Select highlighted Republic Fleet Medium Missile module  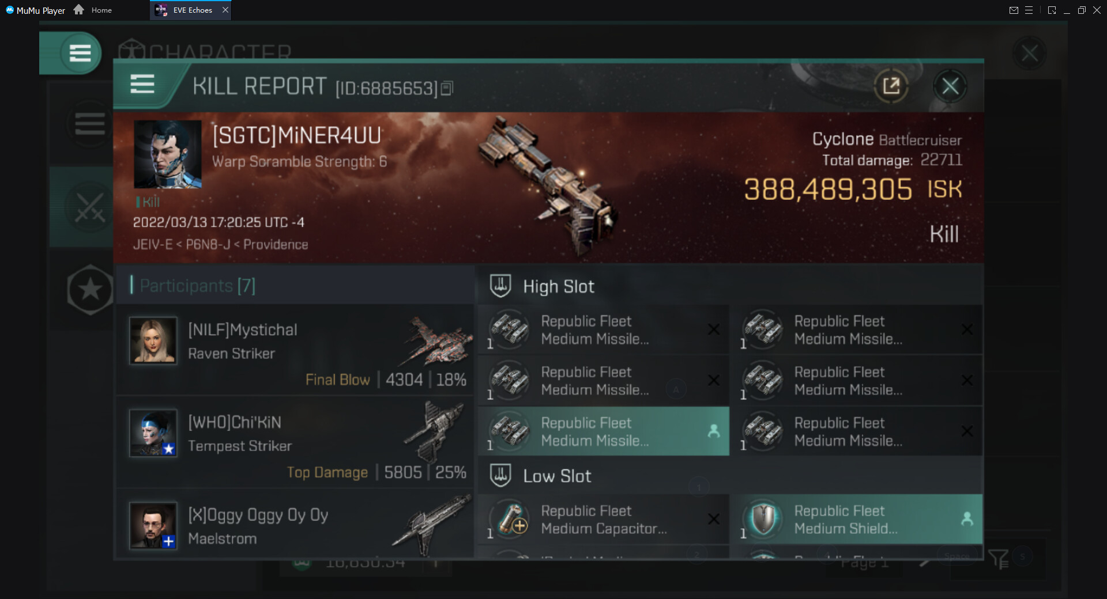604,431
